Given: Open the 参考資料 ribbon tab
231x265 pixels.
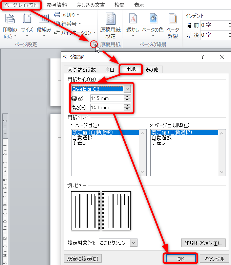Looking at the screenshot, I should pos(57,5).
